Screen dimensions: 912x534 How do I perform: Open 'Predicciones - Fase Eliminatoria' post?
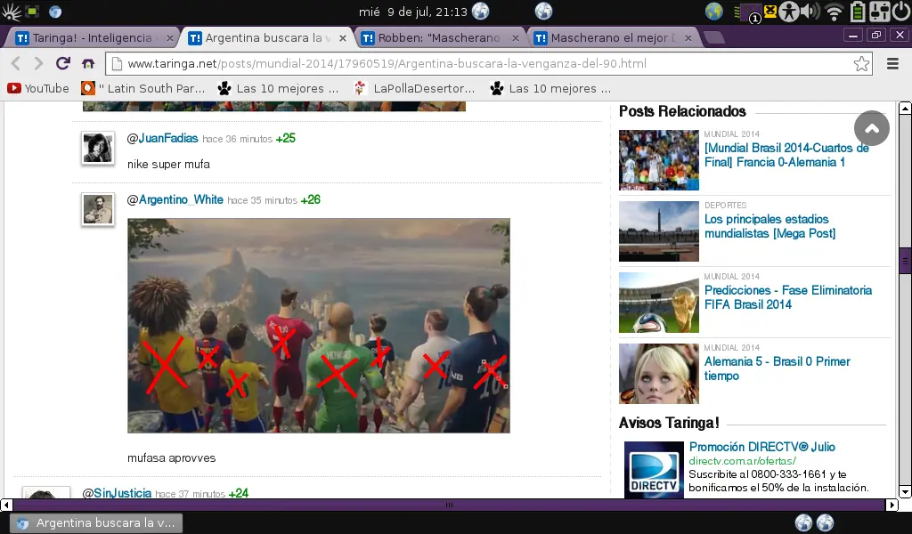788,297
